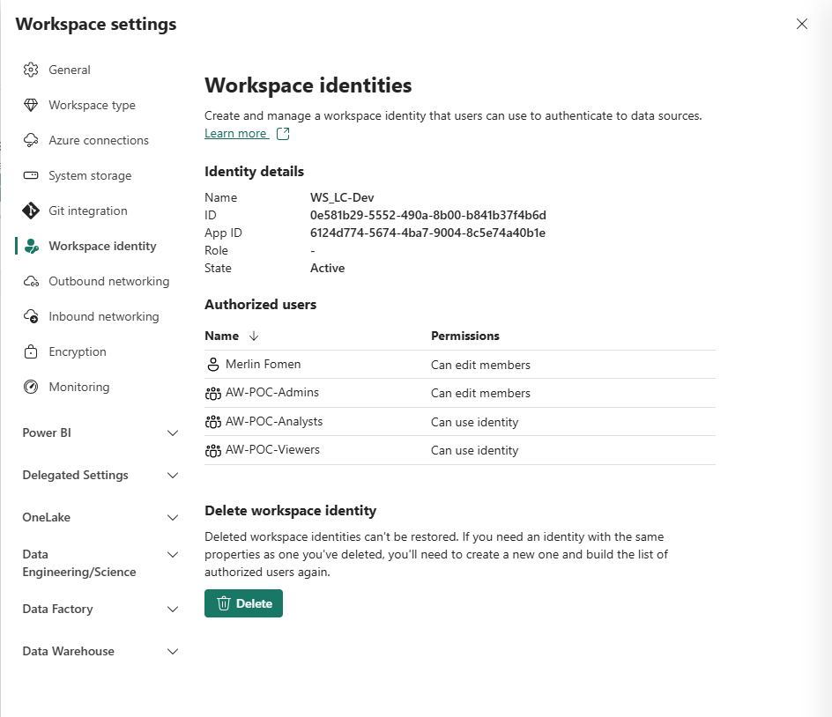Delete the workspace identity

click(243, 603)
